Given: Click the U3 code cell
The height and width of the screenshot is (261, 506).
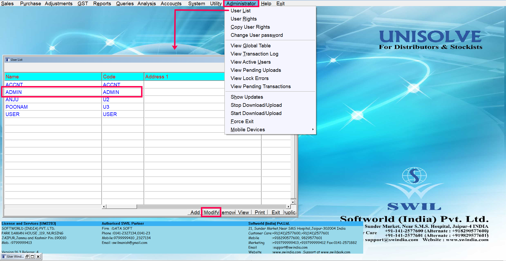Looking at the screenshot, I should coord(123,107).
